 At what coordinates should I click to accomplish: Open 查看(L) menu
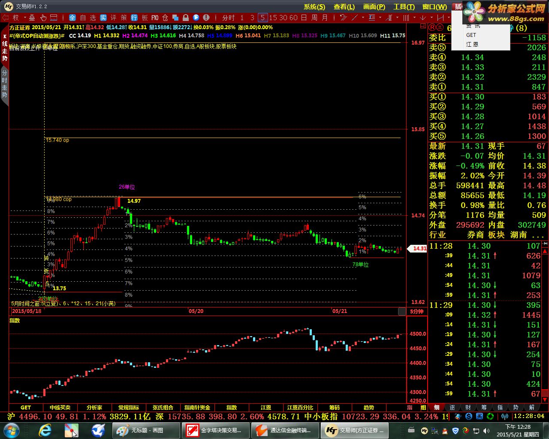click(x=344, y=7)
